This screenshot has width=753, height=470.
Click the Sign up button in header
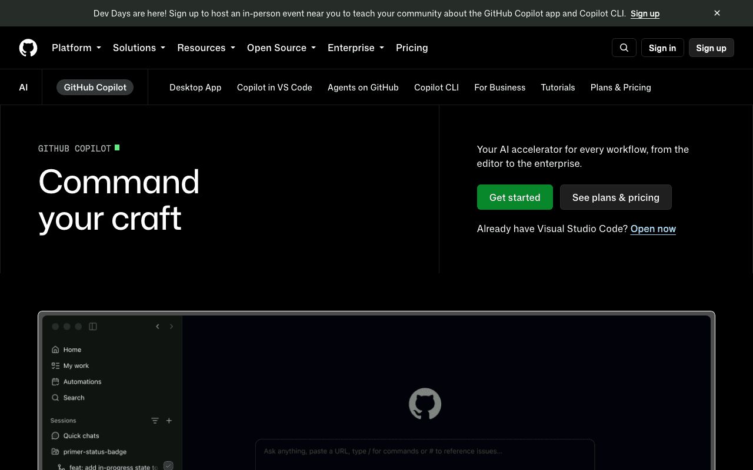click(x=711, y=48)
